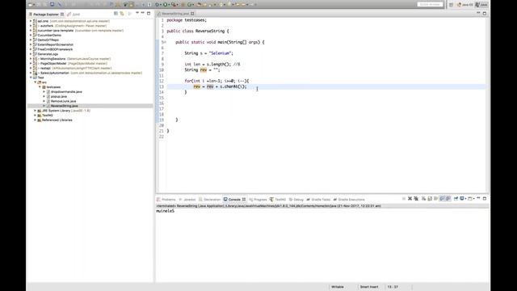
Task: Toggle show console when standard error changes
Action: [x=448, y=199]
